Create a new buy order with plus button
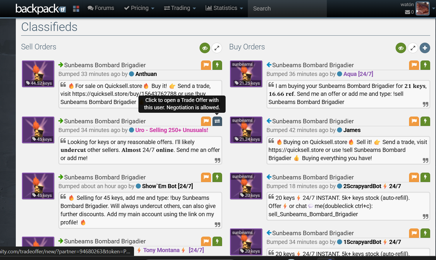The image size is (436, 260). tap(425, 48)
